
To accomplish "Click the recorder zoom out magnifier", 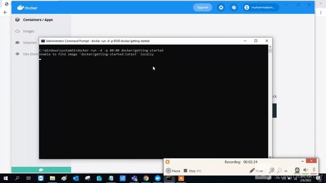I will tap(280, 171).
